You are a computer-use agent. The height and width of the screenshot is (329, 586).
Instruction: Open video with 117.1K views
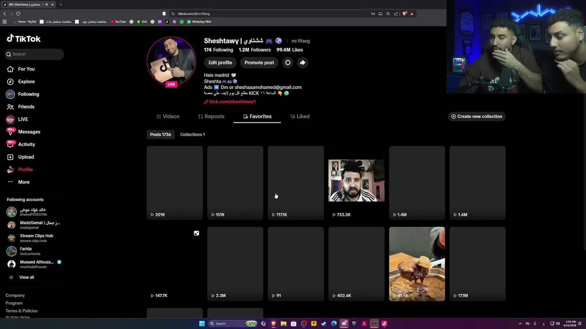point(296,183)
